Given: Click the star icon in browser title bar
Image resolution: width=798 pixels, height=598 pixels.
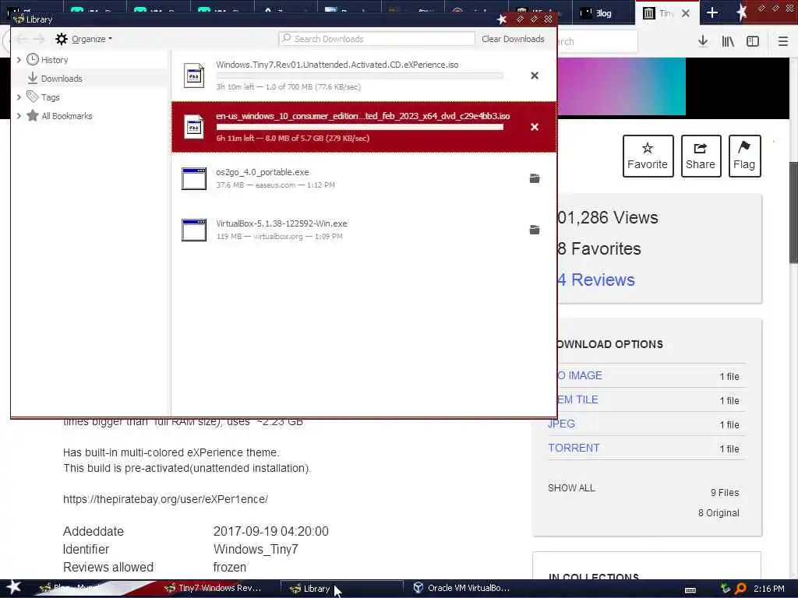Looking at the screenshot, I should (x=742, y=12).
